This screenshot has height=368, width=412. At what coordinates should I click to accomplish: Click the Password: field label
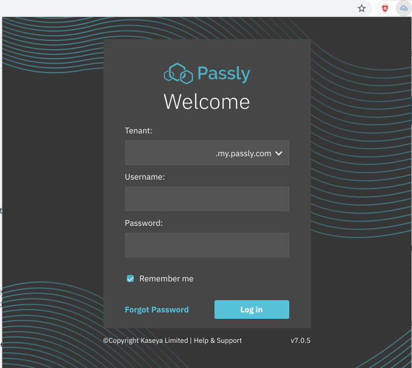[144, 223]
